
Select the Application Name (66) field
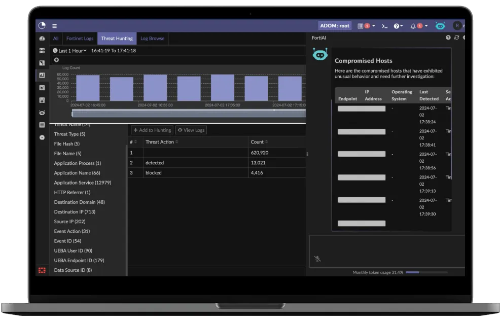click(77, 173)
